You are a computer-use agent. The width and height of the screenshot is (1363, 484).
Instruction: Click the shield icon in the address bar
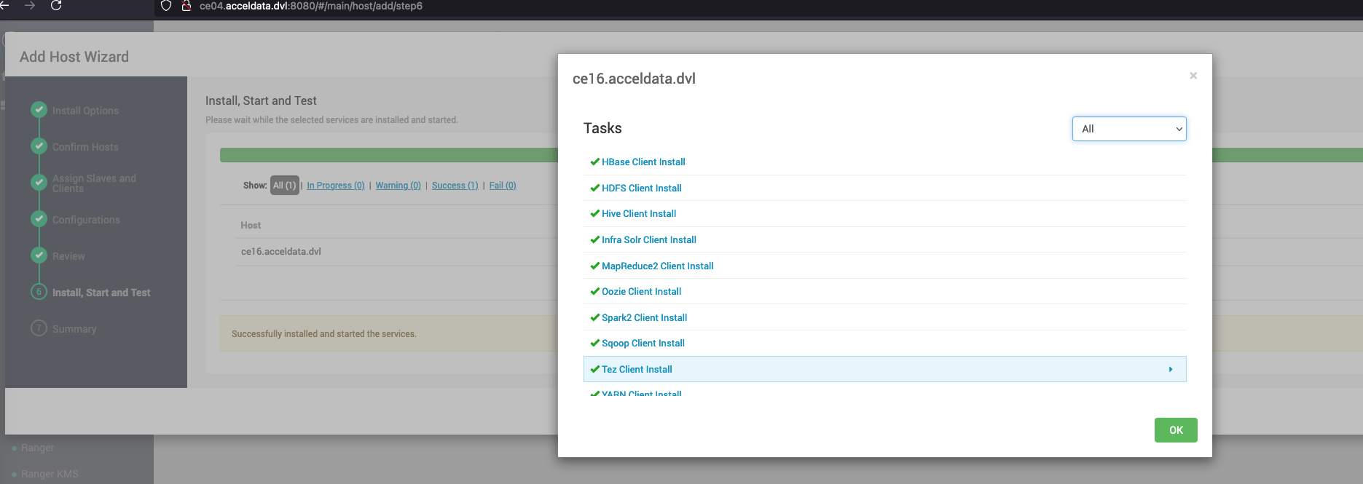tap(166, 6)
